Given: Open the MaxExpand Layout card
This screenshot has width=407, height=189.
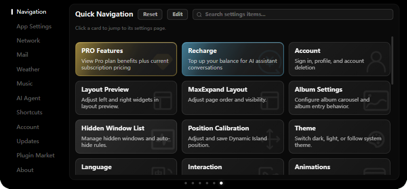Looking at the screenshot, I should tap(233, 98).
